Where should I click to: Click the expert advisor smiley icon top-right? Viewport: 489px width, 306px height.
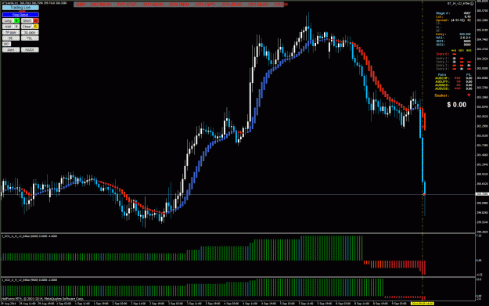coord(472,3)
